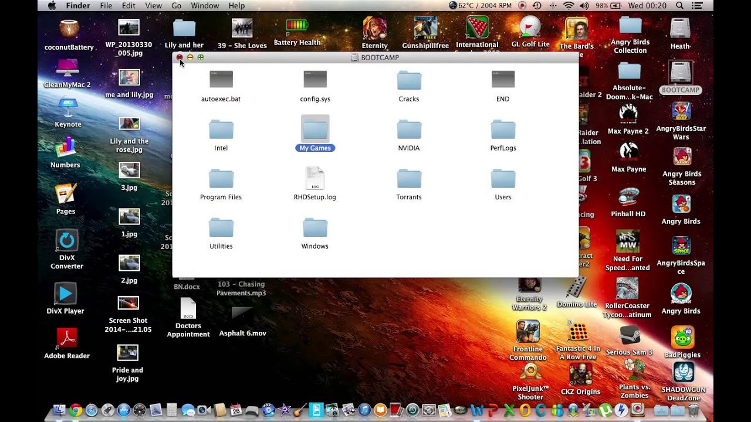
Task: Open the Window menu
Action: click(x=205, y=5)
